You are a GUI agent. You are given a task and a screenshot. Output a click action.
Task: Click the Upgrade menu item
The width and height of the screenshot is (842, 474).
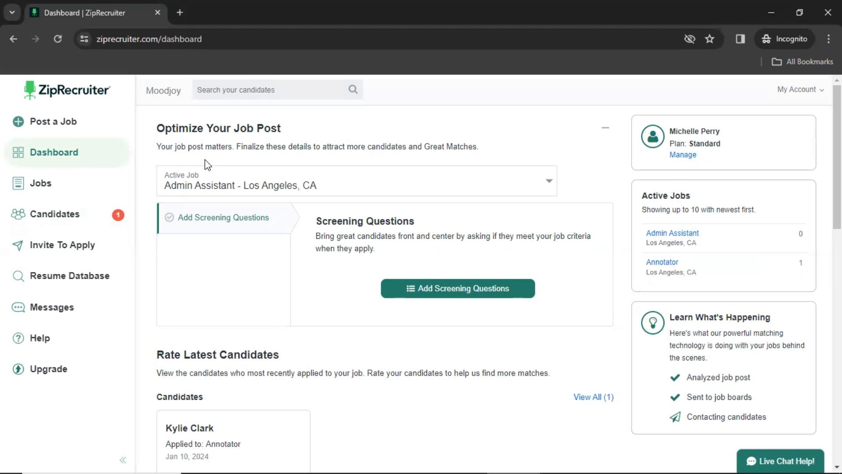pyautogui.click(x=49, y=369)
